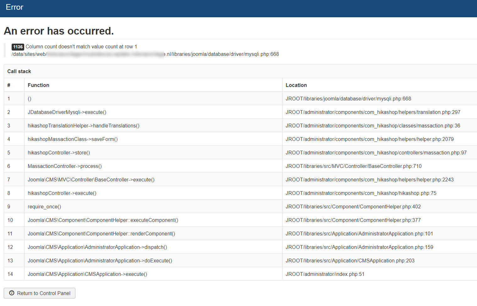Click the 1136 error code badge
Image resolution: width=477 pixels, height=306 pixels.
[18, 47]
